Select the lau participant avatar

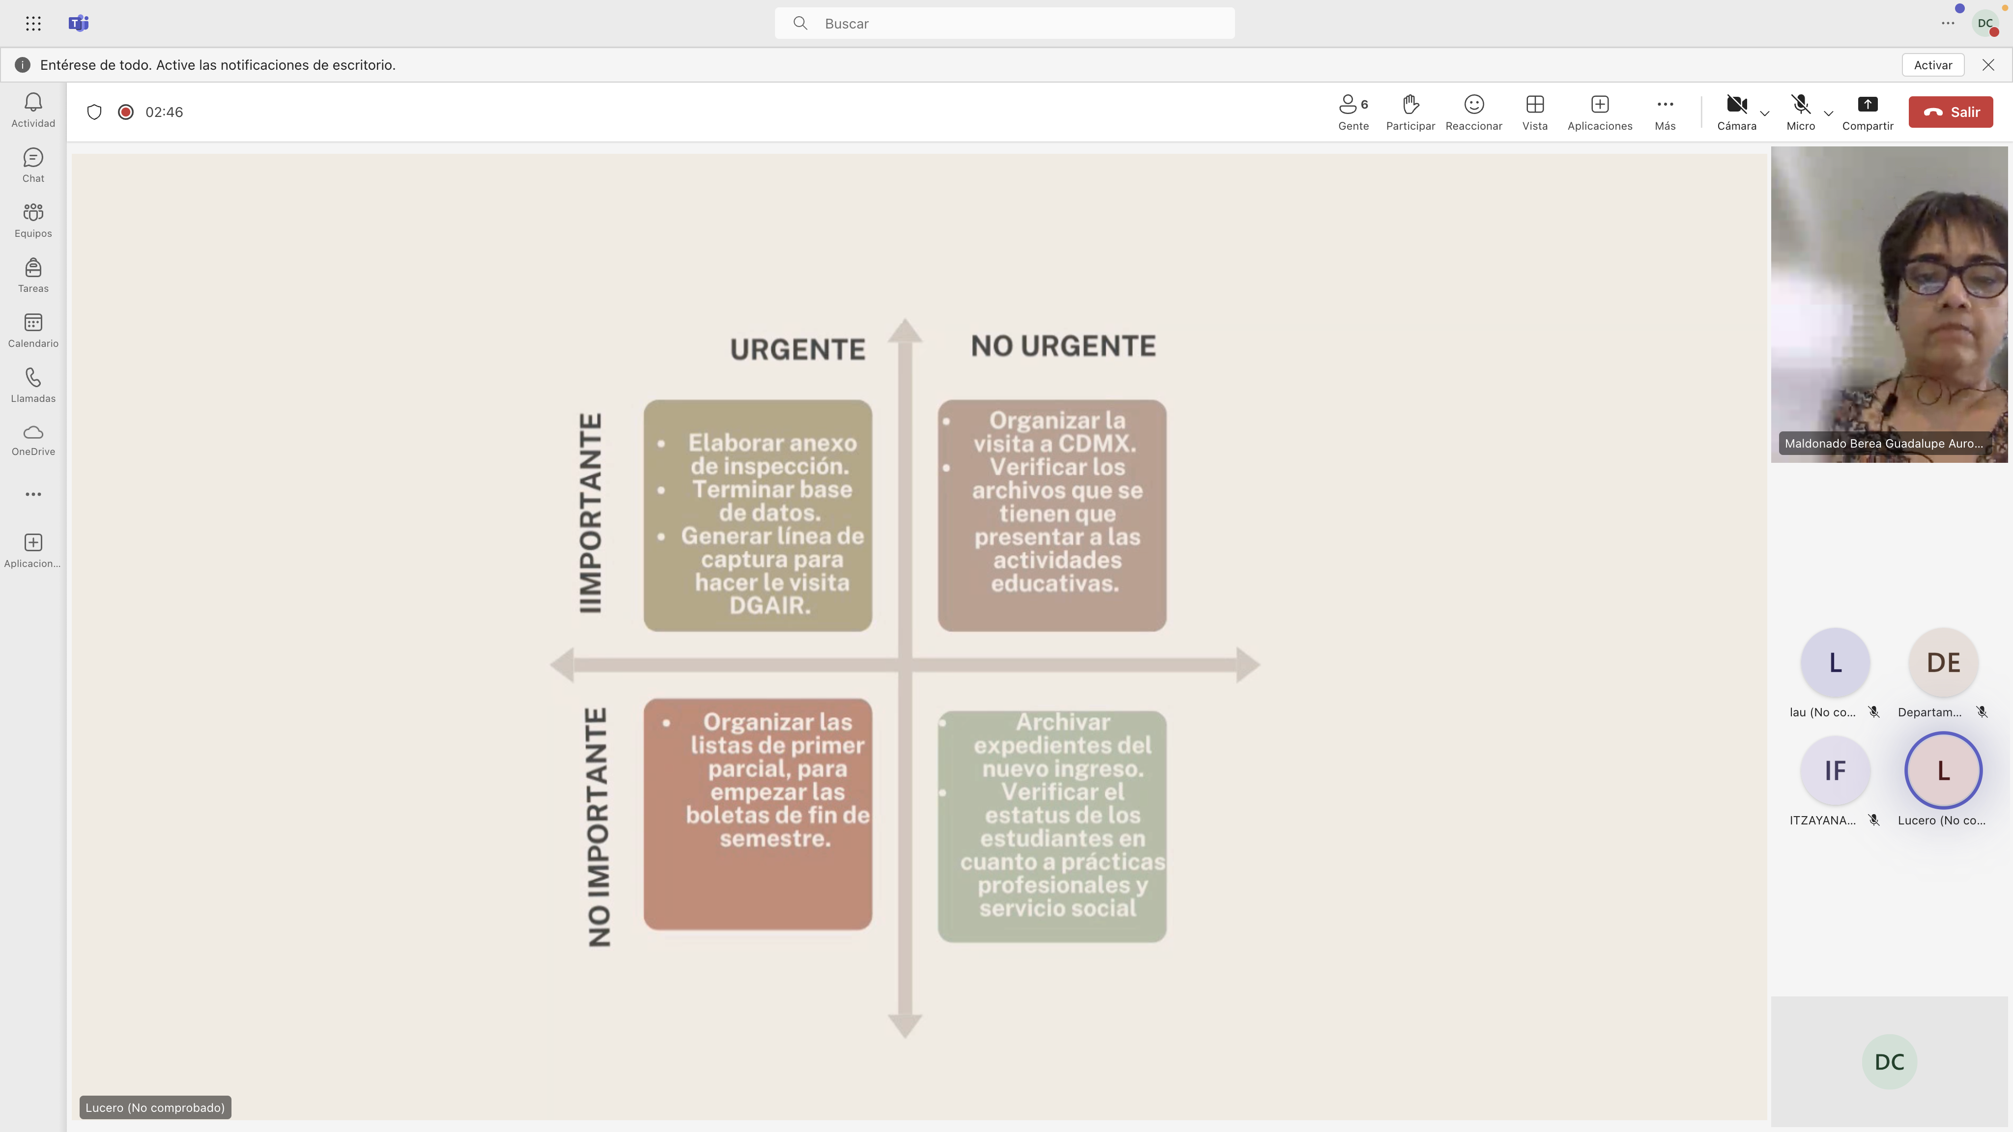click(1835, 662)
